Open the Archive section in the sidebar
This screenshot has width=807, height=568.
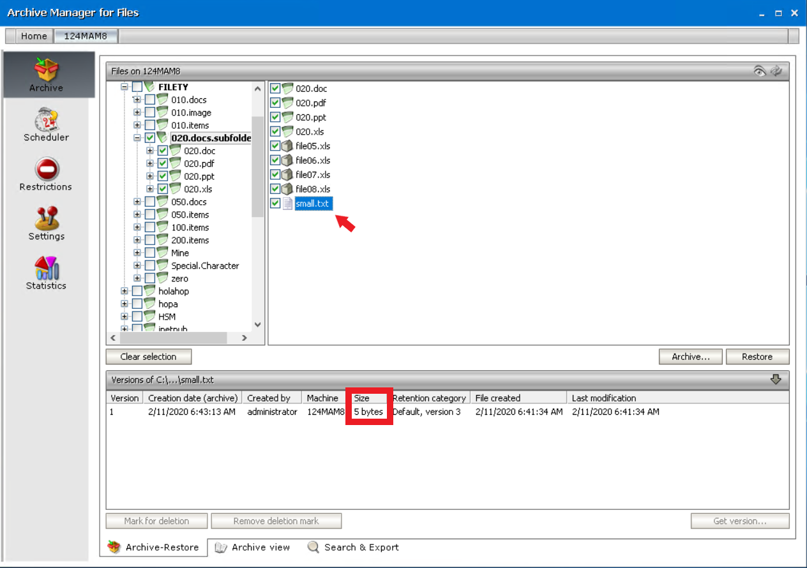pyautogui.click(x=45, y=74)
